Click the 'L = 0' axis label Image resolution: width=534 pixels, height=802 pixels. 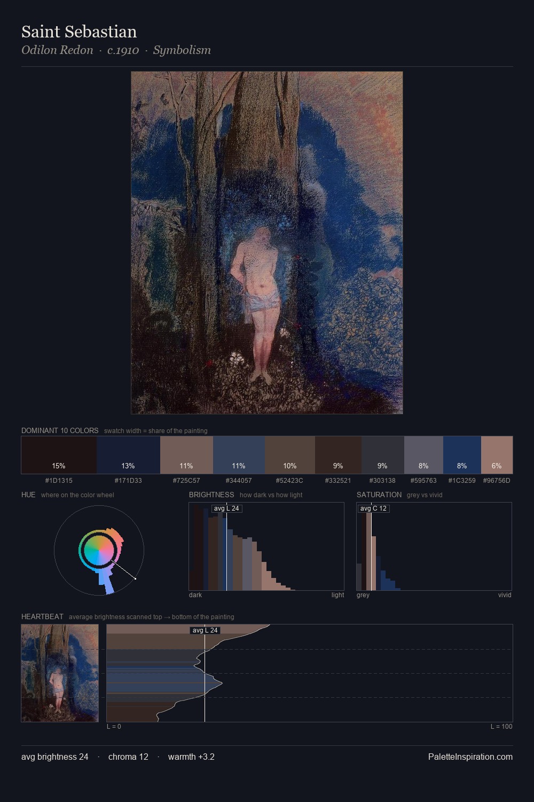pos(114,726)
